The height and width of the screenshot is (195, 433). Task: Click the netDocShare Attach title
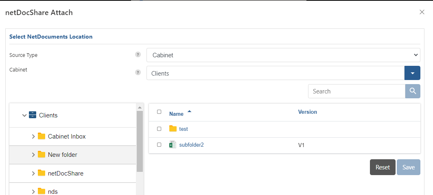39,13
